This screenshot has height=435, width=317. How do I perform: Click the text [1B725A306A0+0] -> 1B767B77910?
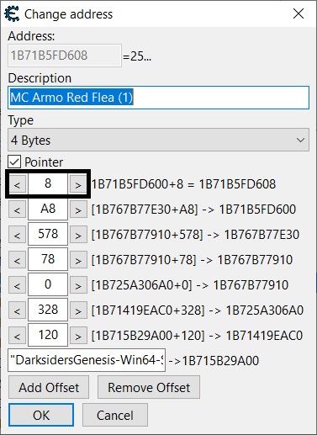[190, 285]
